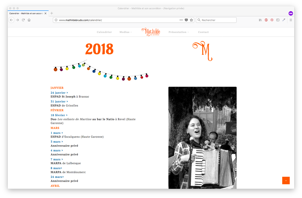Open the 24 janvier event link

coord(59,93)
